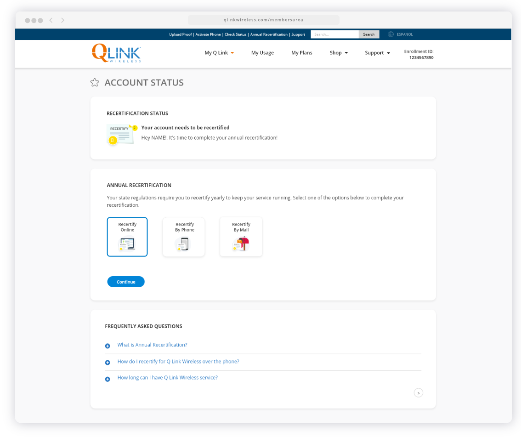Screen dimensions: 521x437
Task: Click the star icon beside Account Status
Action: (x=95, y=82)
